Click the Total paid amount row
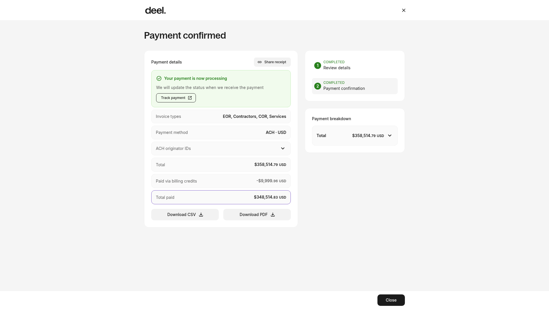549x309 pixels. click(221, 197)
